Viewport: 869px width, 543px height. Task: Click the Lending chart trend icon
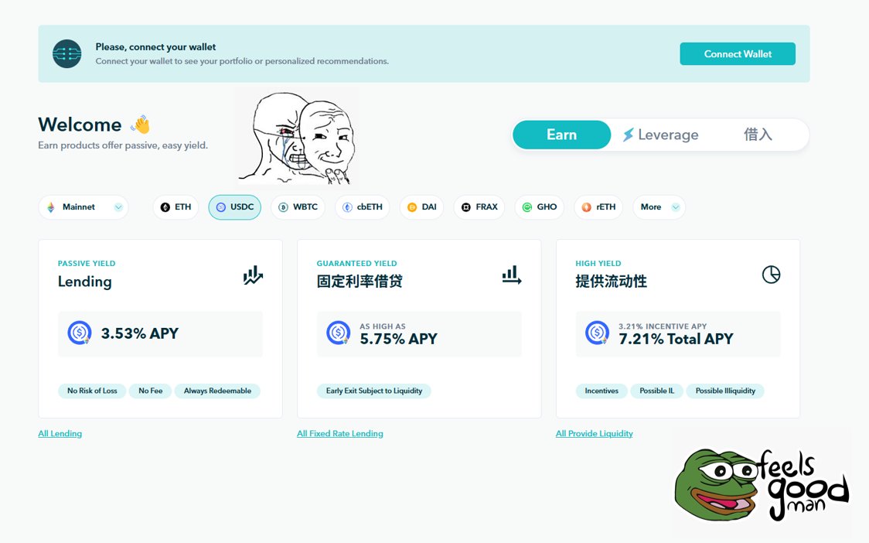point(253,275)
